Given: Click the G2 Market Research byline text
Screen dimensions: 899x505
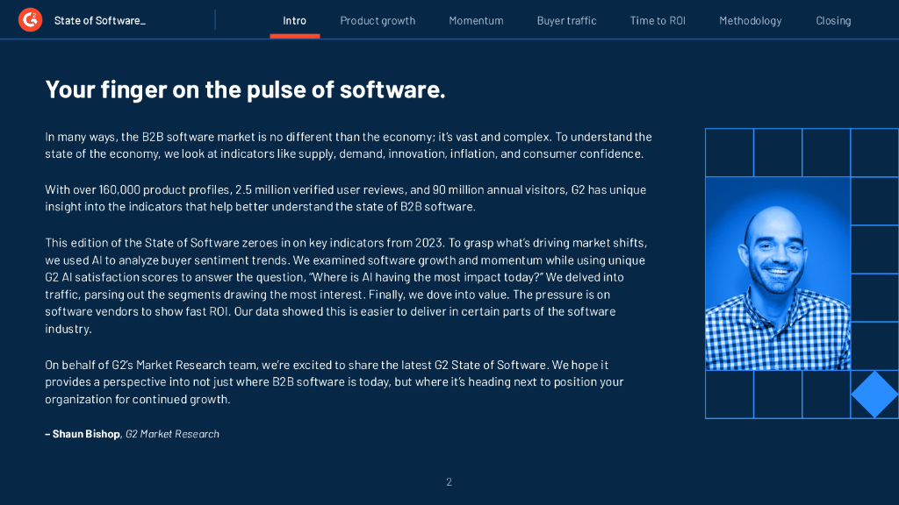Looking at the screenshot, I should coord(172,434).
